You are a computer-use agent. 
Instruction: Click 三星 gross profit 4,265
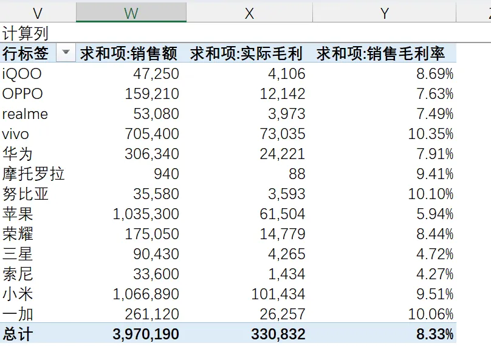point(287,254)
